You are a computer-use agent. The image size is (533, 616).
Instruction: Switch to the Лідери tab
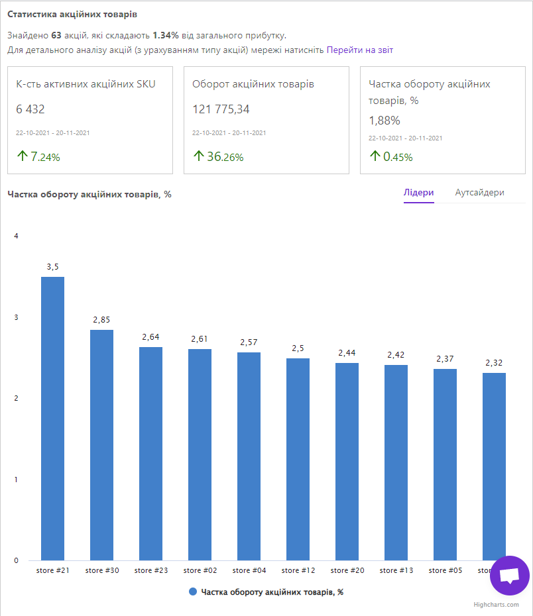[418, 193]
